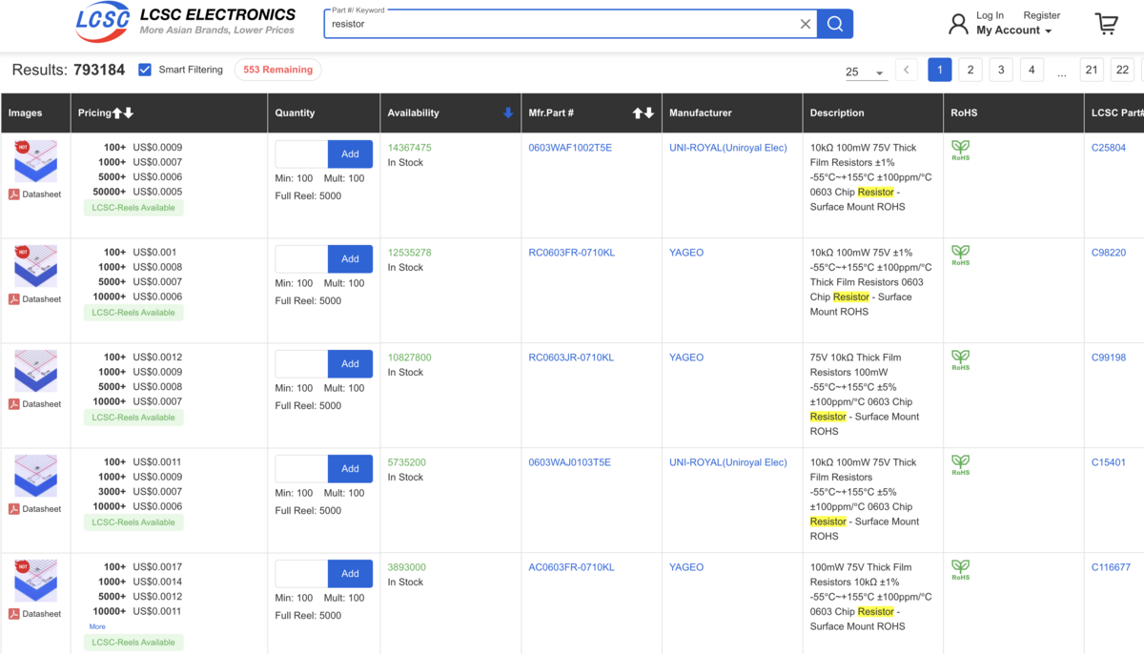Toggle the Smart Filtering checkbox
The image size is (1144, 654).
145,70
